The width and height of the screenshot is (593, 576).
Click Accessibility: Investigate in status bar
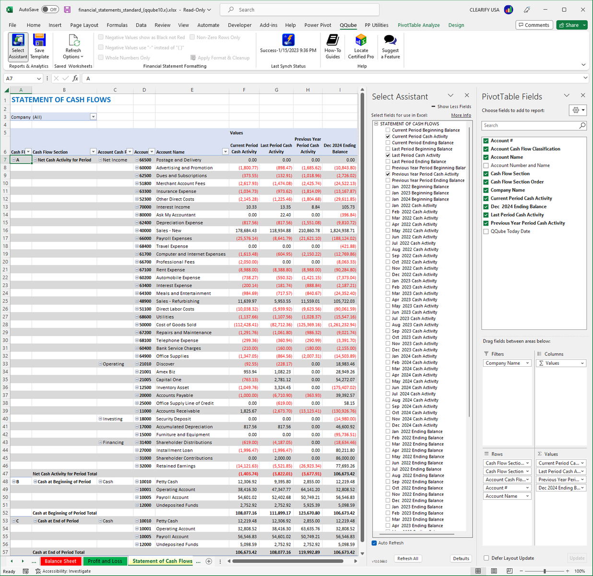pyautogui.click(x=63, y=571)
